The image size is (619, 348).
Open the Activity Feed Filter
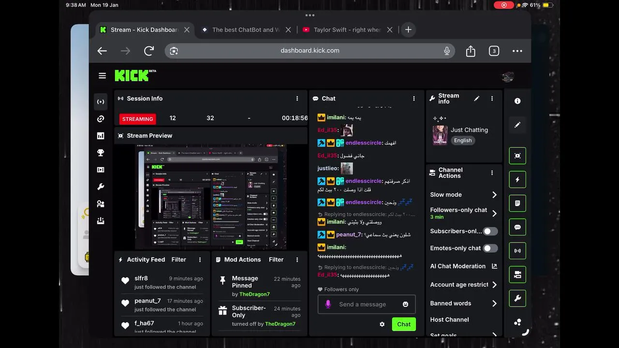(x=178, y=260)
